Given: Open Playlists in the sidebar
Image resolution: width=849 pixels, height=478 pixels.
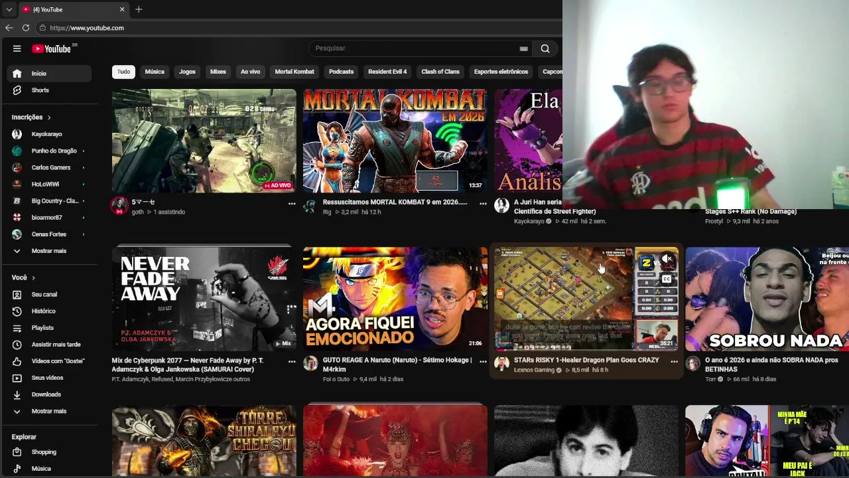Looking at the screenshot, I should click(49, 328).
